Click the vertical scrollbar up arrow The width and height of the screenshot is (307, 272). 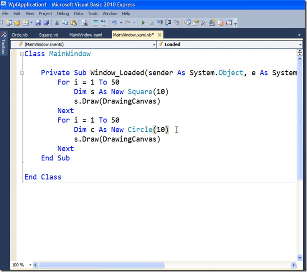coord(300,59)
